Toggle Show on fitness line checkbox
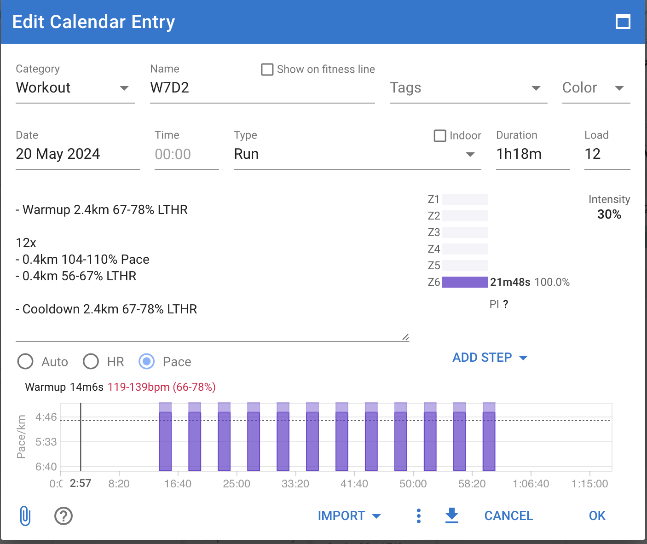 click(x=267, y=69)
